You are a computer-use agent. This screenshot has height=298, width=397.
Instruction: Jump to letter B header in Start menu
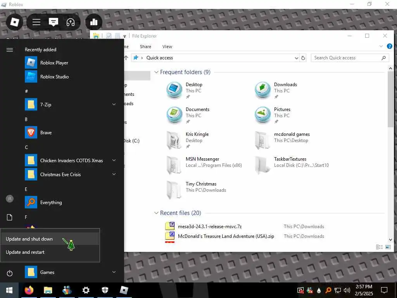pos(26,120)
